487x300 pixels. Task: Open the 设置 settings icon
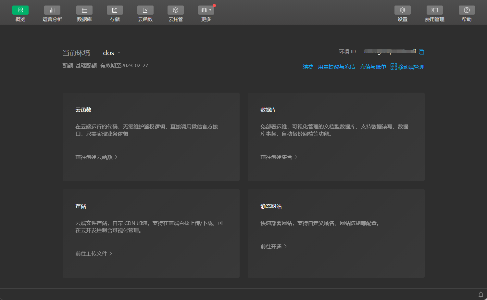click(x=402, y=10)
